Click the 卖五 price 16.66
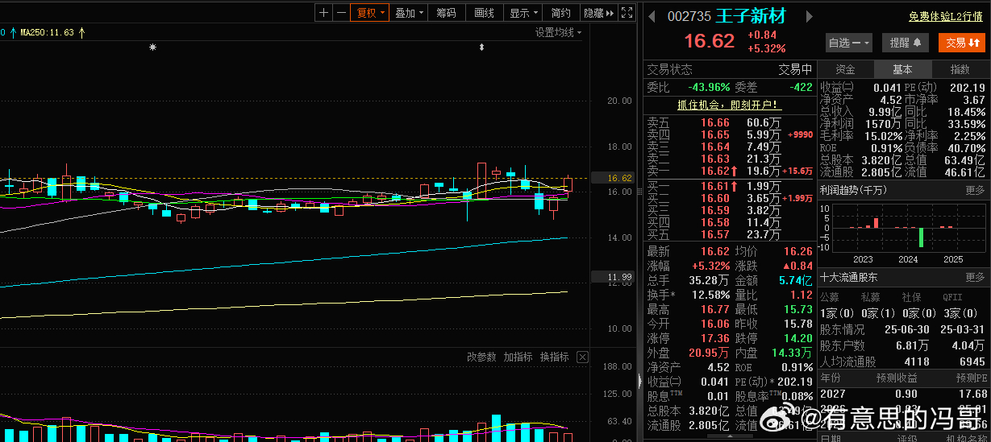 715,122
